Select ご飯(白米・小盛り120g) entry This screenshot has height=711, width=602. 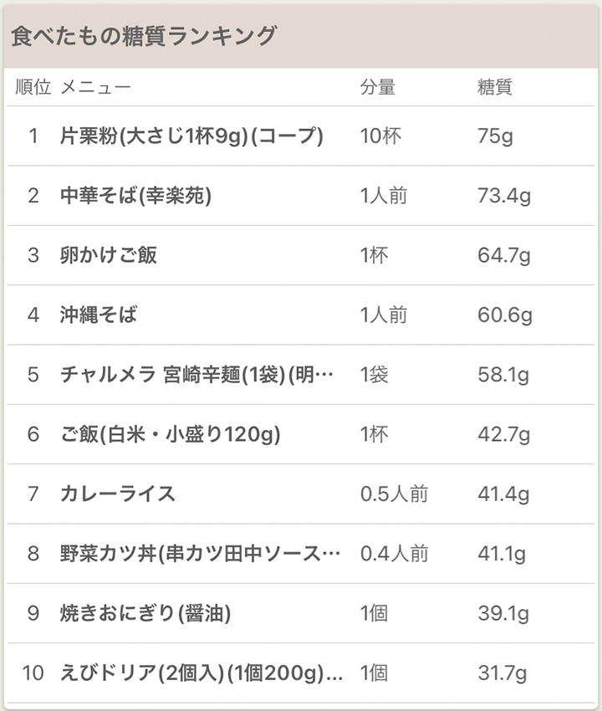(301, 434)
